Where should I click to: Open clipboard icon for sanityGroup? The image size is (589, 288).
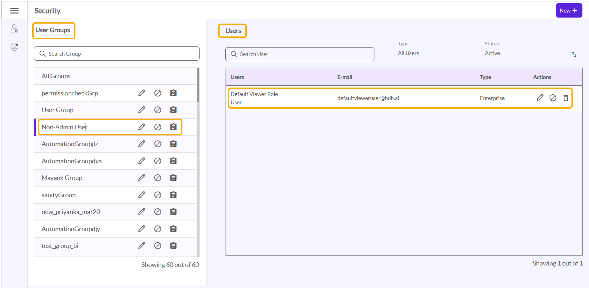point(173,195)
